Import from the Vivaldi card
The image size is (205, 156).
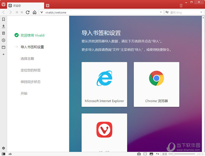[x=104, y=133]
